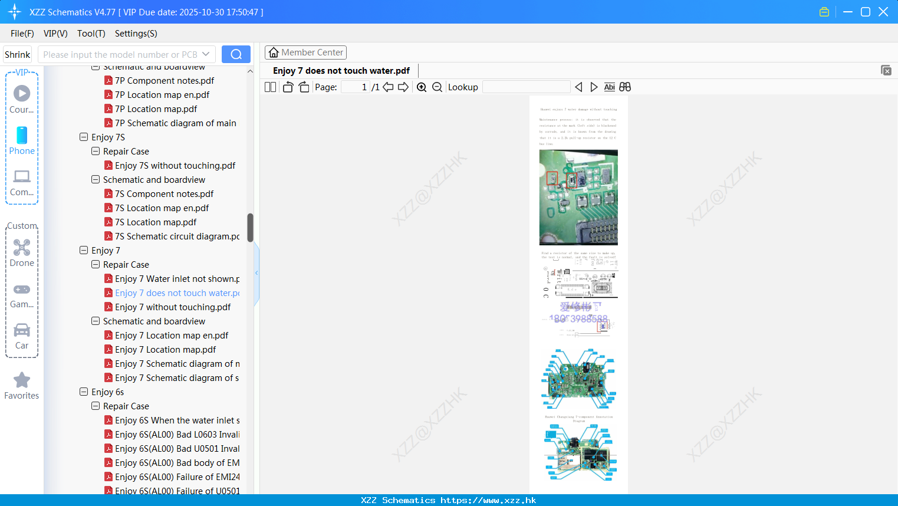
Task: Open the Settings(S) menu
Action: (136, 34)
